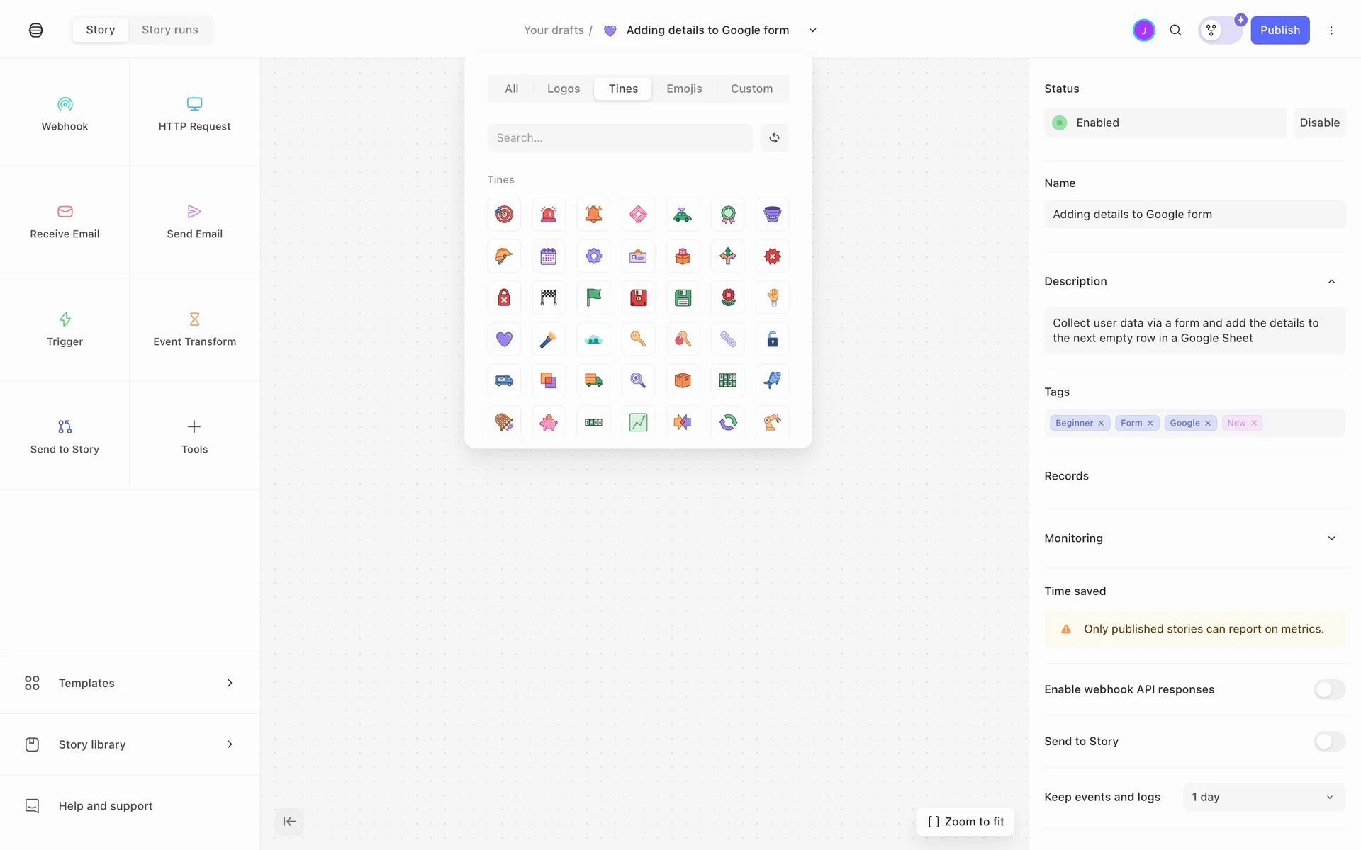Toggle the Send to Story switch

[x=1329, y=742]
